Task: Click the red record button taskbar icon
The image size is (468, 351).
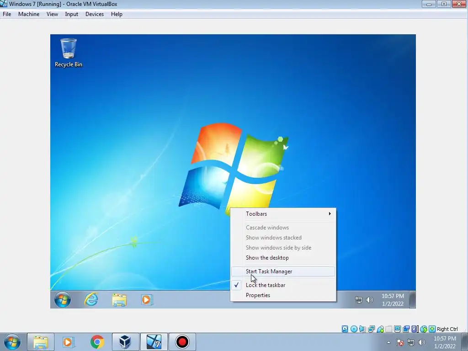Action: [182, 342]
